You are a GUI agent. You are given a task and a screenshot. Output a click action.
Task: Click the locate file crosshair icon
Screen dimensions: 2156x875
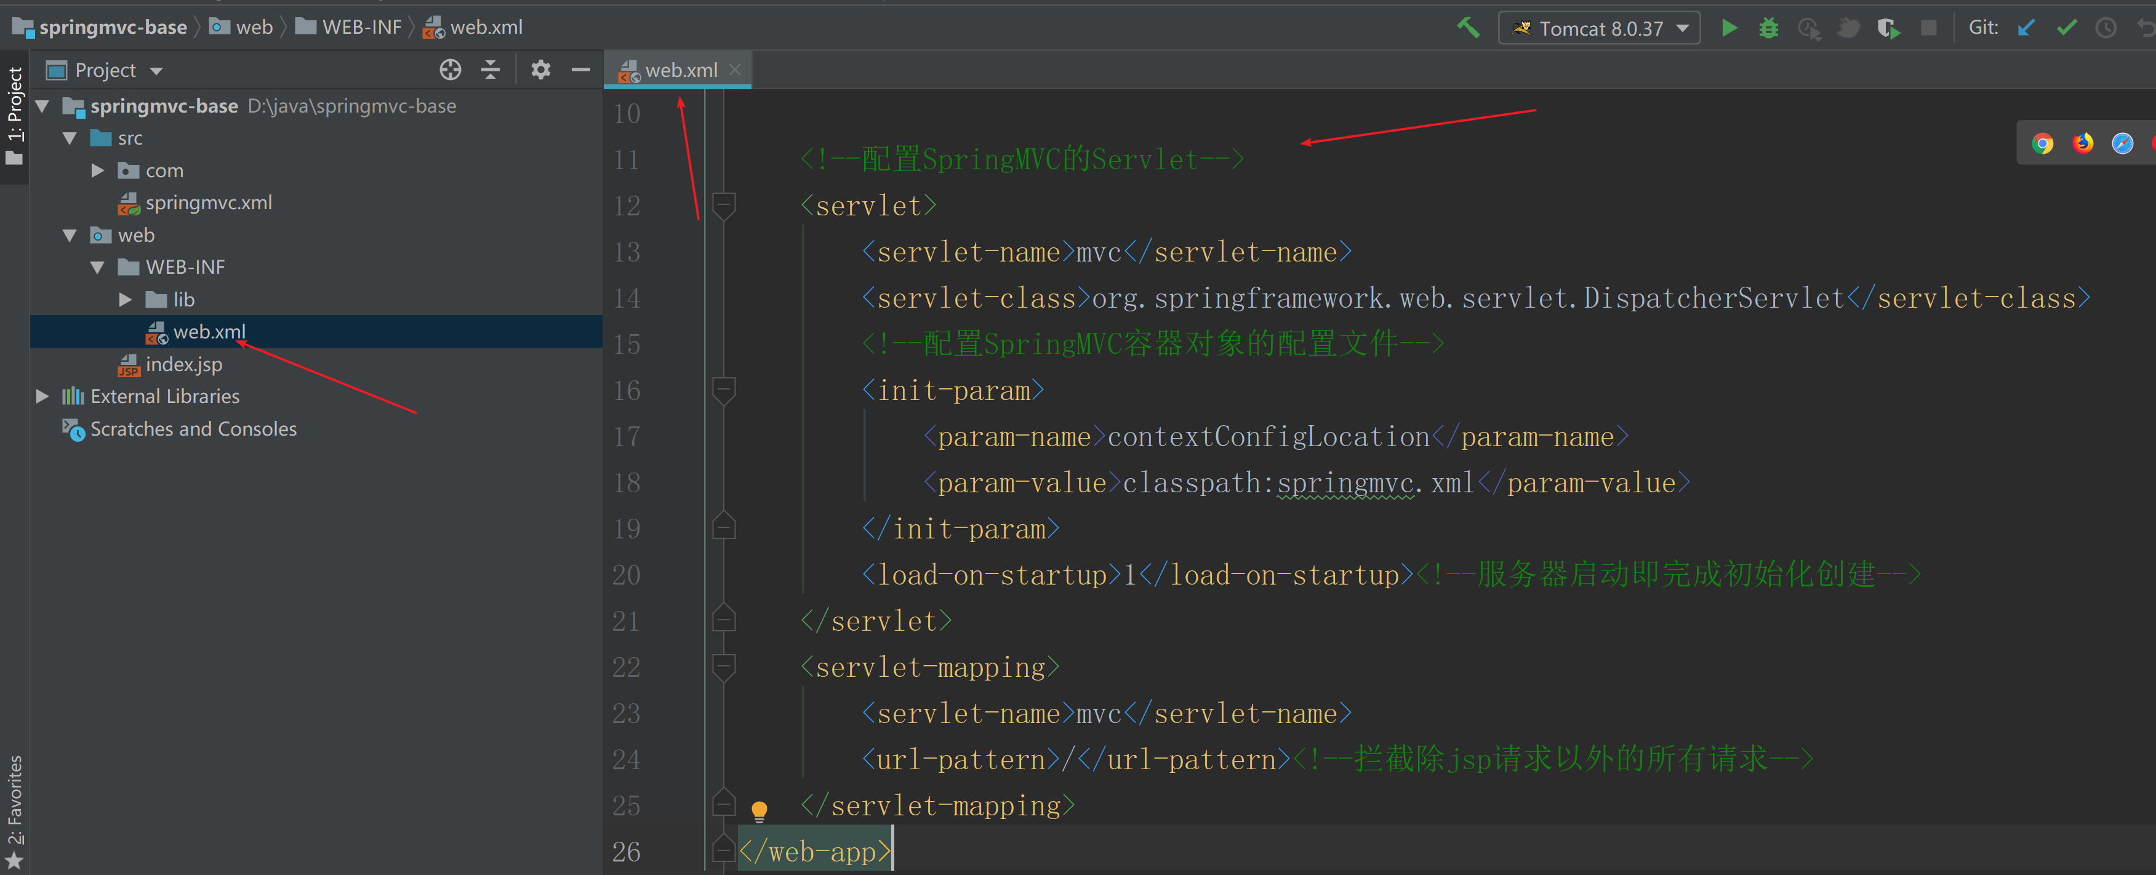click(451, 70)
